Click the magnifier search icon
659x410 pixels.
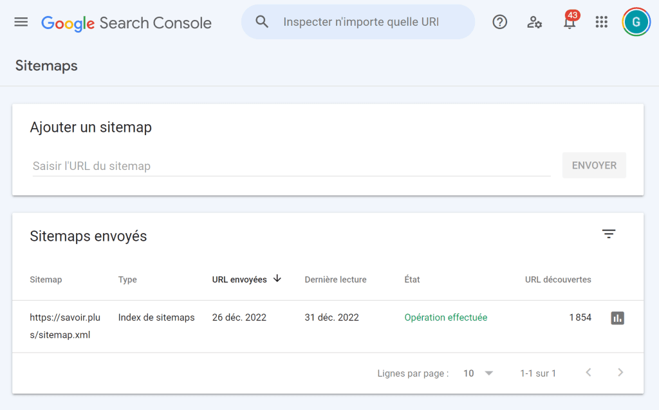262,22
